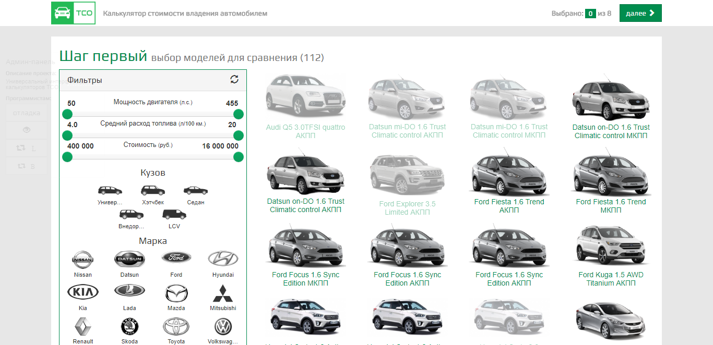Click the header title "Калькулятор стоимости владения автомобилем"

(185, 14)
